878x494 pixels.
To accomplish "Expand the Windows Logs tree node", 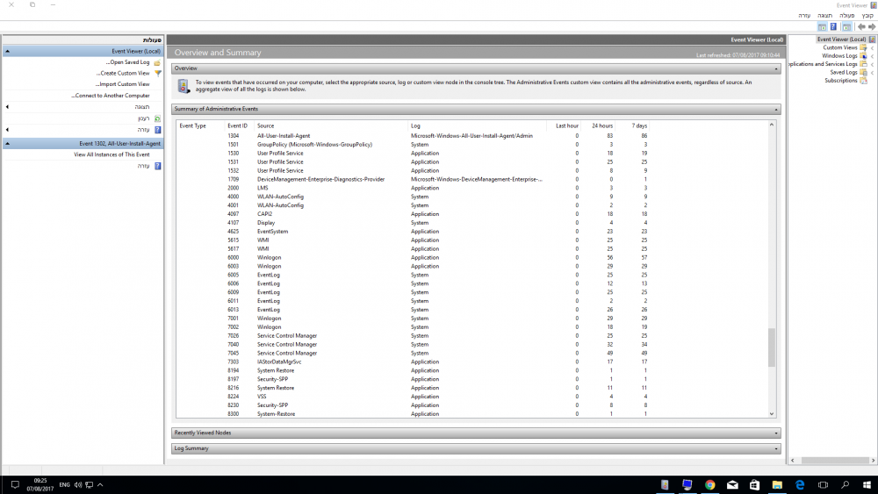I will click(873, 56).
